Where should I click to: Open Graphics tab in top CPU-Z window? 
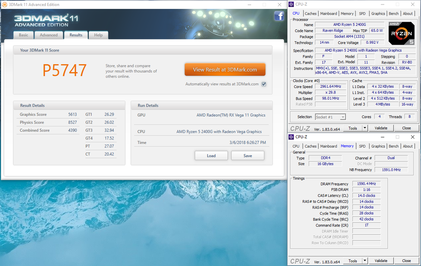pyautogui.click(x=378, y=14)
